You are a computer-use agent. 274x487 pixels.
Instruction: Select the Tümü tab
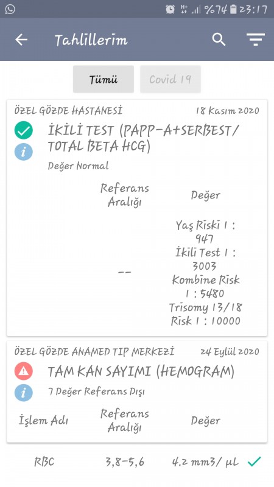104,79
